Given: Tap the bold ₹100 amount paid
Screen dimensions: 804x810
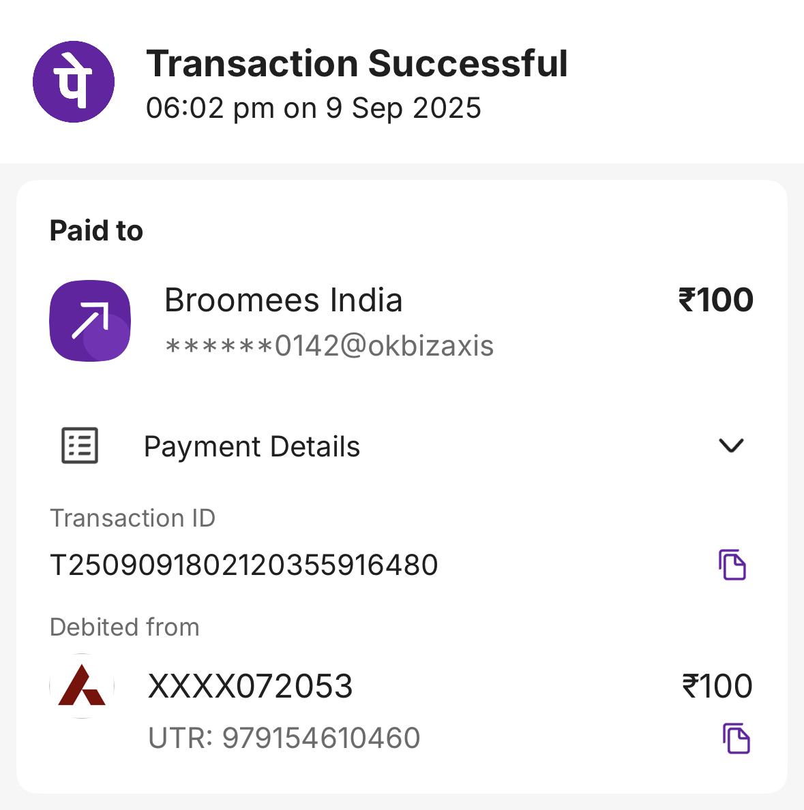Looking at the screenshot, I should [x=716, y=300].
